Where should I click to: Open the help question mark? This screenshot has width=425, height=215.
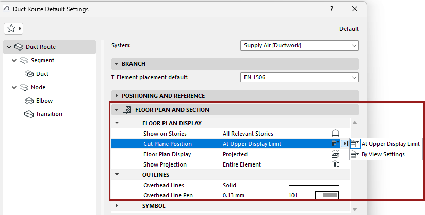point(332,9)
